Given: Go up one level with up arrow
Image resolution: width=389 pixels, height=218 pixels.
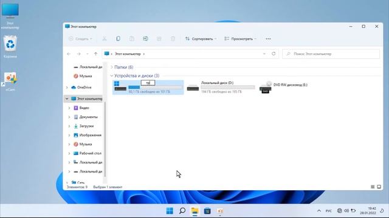Looking at the screenshot, I should [x=96, y=54].
